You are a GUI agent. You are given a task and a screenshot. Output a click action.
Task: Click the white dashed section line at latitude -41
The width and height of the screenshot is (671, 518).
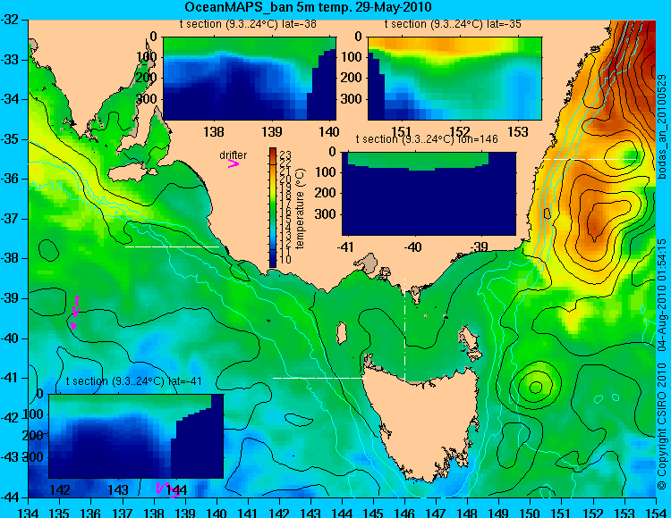[319, 378]
